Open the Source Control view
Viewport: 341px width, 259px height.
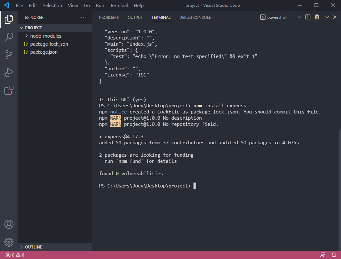[x=9, y=55]
